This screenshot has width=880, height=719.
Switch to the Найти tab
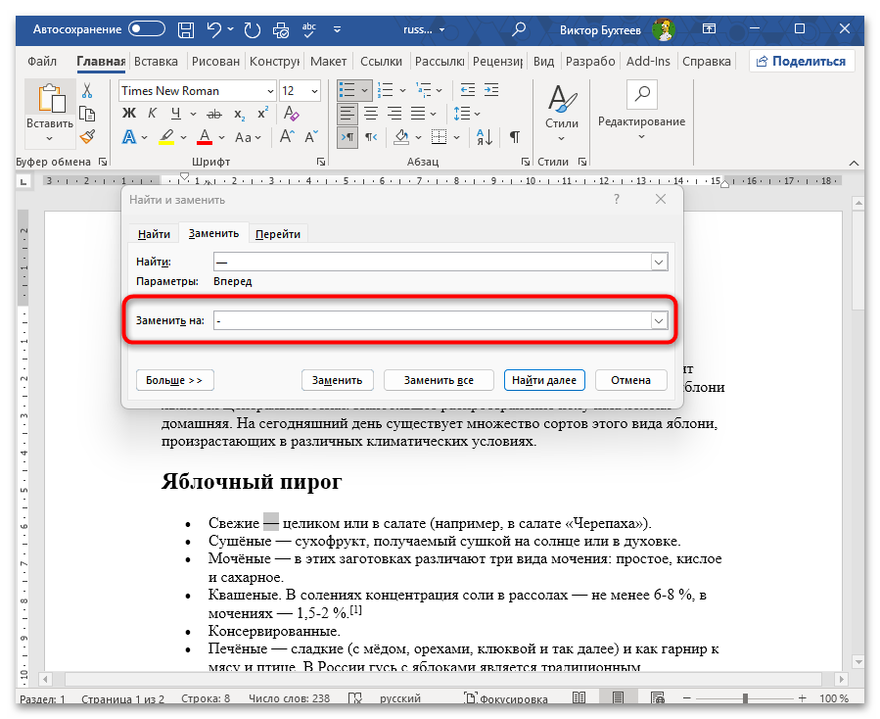154,234
